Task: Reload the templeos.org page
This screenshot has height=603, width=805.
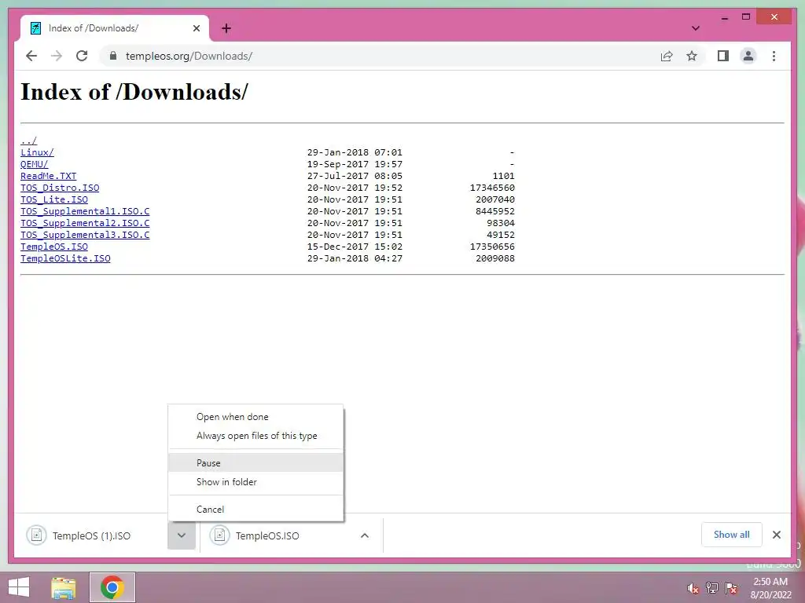Action: 82,56
